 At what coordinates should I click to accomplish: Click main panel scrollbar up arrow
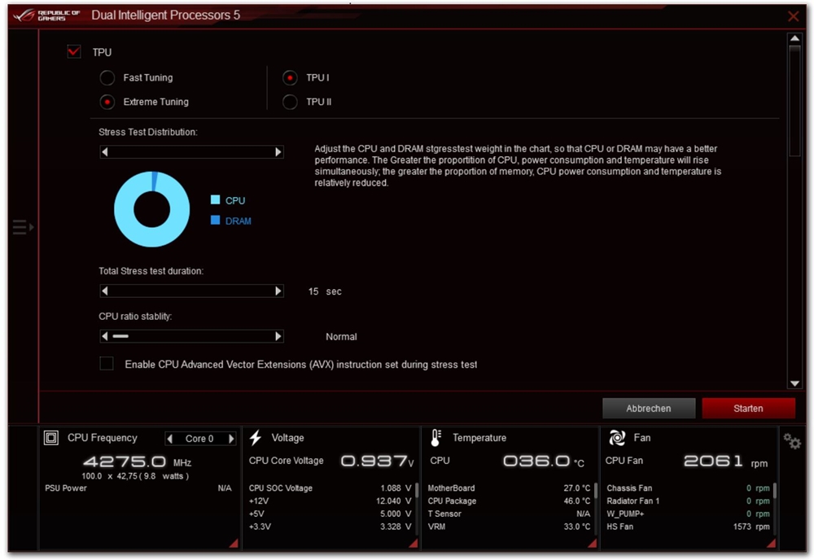(x=794, y=38)
